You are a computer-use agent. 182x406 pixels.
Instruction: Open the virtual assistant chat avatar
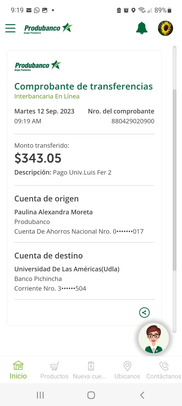(x=153, y=338)
